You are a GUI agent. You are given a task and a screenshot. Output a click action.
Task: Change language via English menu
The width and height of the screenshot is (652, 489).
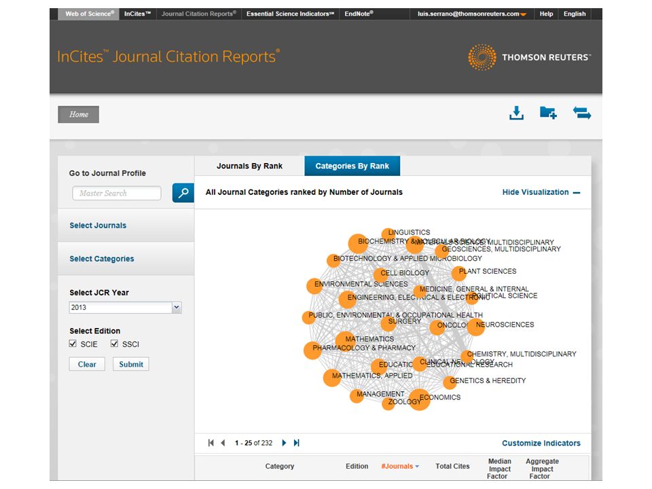(x=575, y=14)
